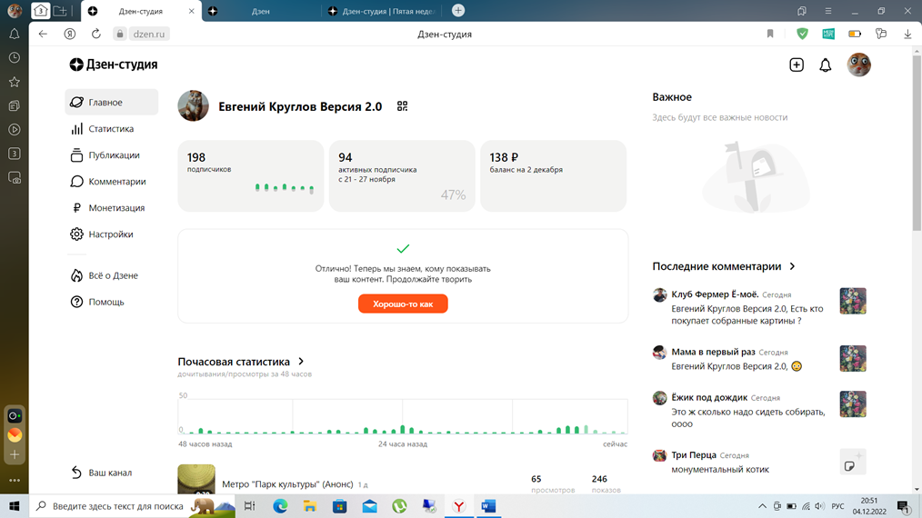Click the 94 активных подписчика card
This screenshot has height=518, width=922.
402,175
